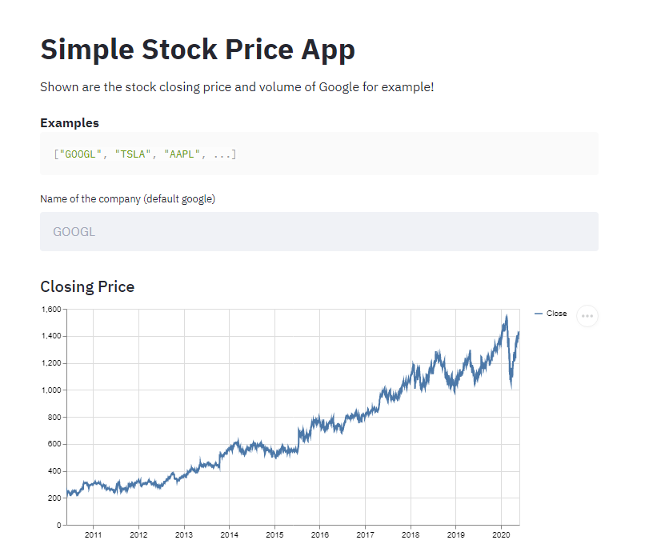Click the "Name of the company" field label

pos(128,198)
